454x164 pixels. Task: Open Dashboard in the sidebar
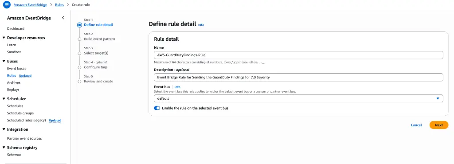click(x=16, y=29)
